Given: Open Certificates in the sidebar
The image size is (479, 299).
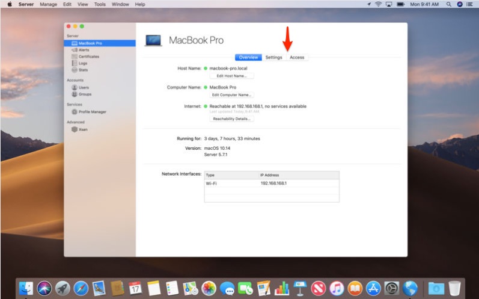Looking at the screenshot, I should tap(85, 57).
